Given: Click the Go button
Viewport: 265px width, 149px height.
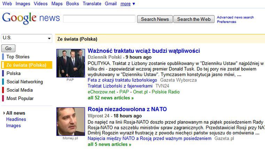Looking at the screenshot, I should click(x=8, y=48).
